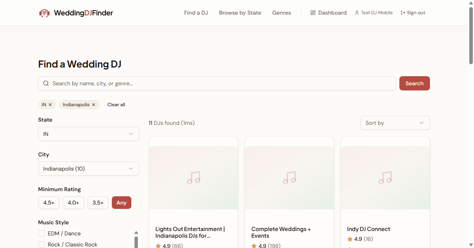Screen dimensions: 474x248
Task: Select the 4.5+ minimum rating option
Action: [x=49, y=203]
